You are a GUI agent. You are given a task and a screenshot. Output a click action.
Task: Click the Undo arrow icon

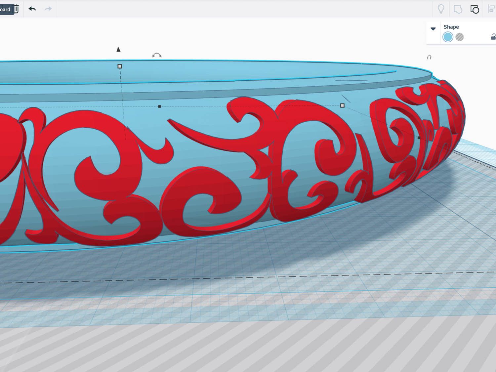coord(32,9)
